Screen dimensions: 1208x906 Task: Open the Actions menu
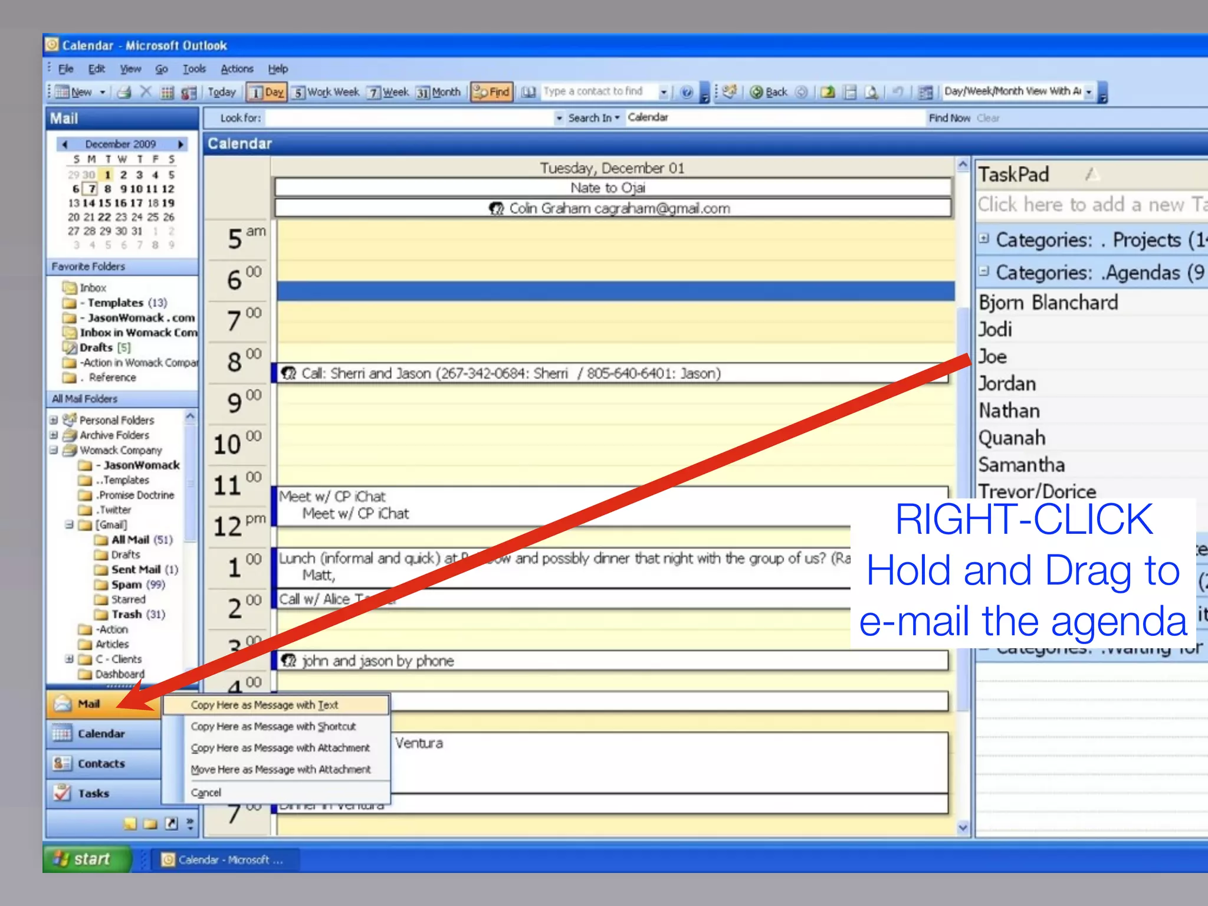pyautogui.click(x=237, y=68)
